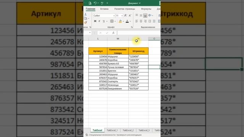Click the text Orientation icon

[x=150, y=15]
